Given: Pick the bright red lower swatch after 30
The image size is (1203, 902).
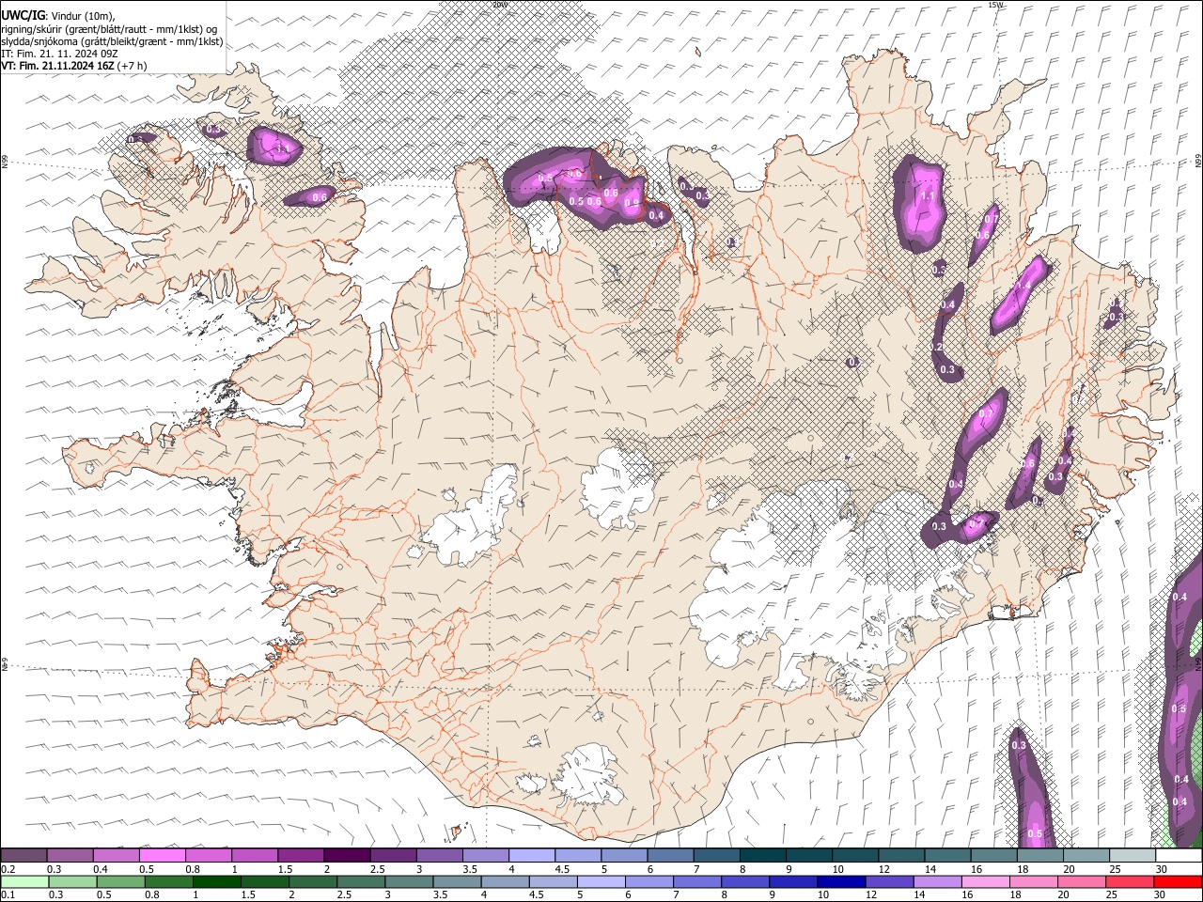Looking at the screenshot, I should 1178,881.
